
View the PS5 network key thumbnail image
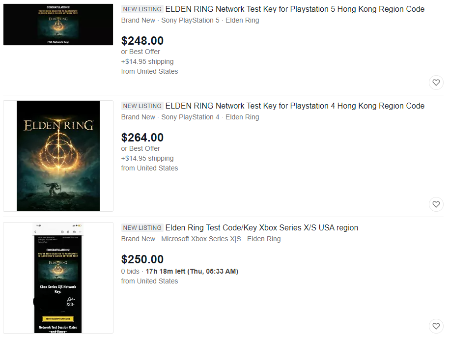tap(58, 25)
